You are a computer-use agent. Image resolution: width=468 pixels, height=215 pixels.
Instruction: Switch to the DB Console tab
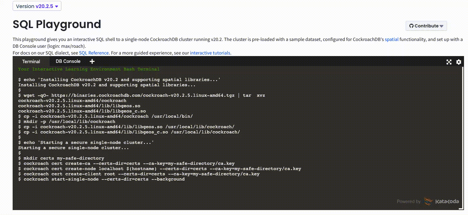click(x=68, y=61)
